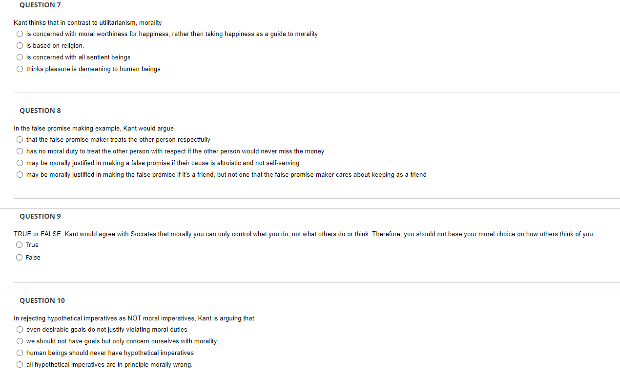The height and width of the screenshot is (374, 620).
Task: Mark Question 9 as False
Action: coord(20,258)
